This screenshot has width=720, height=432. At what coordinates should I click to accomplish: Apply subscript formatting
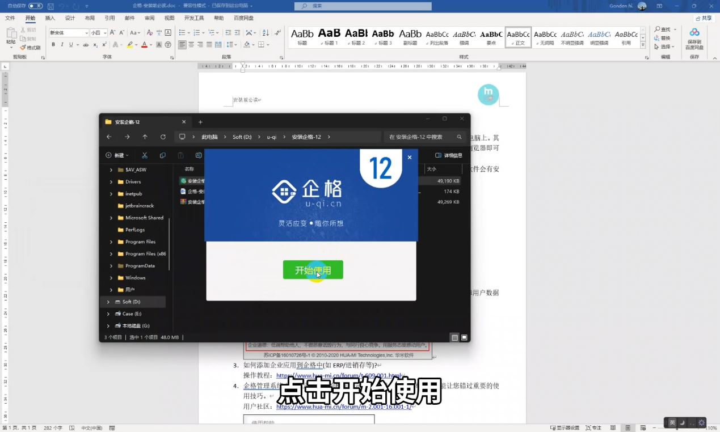pos(94,45)
